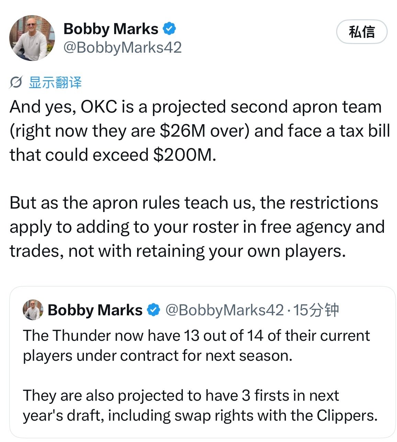Click @BobbyMarks42 handle in quoted tweet

pos(224,310)
